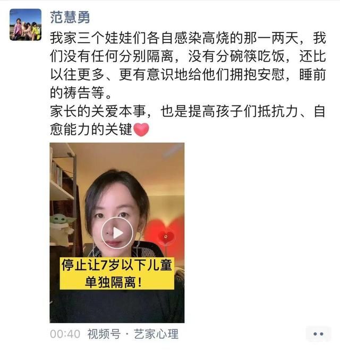Tap the pink heart emoji ending the post
340x352 pixels.
[x=141, y=129]
